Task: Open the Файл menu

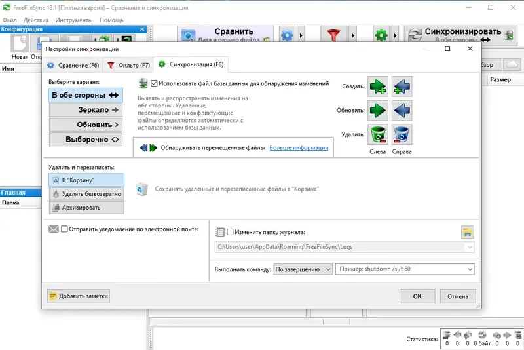Action: pos(9,20)
